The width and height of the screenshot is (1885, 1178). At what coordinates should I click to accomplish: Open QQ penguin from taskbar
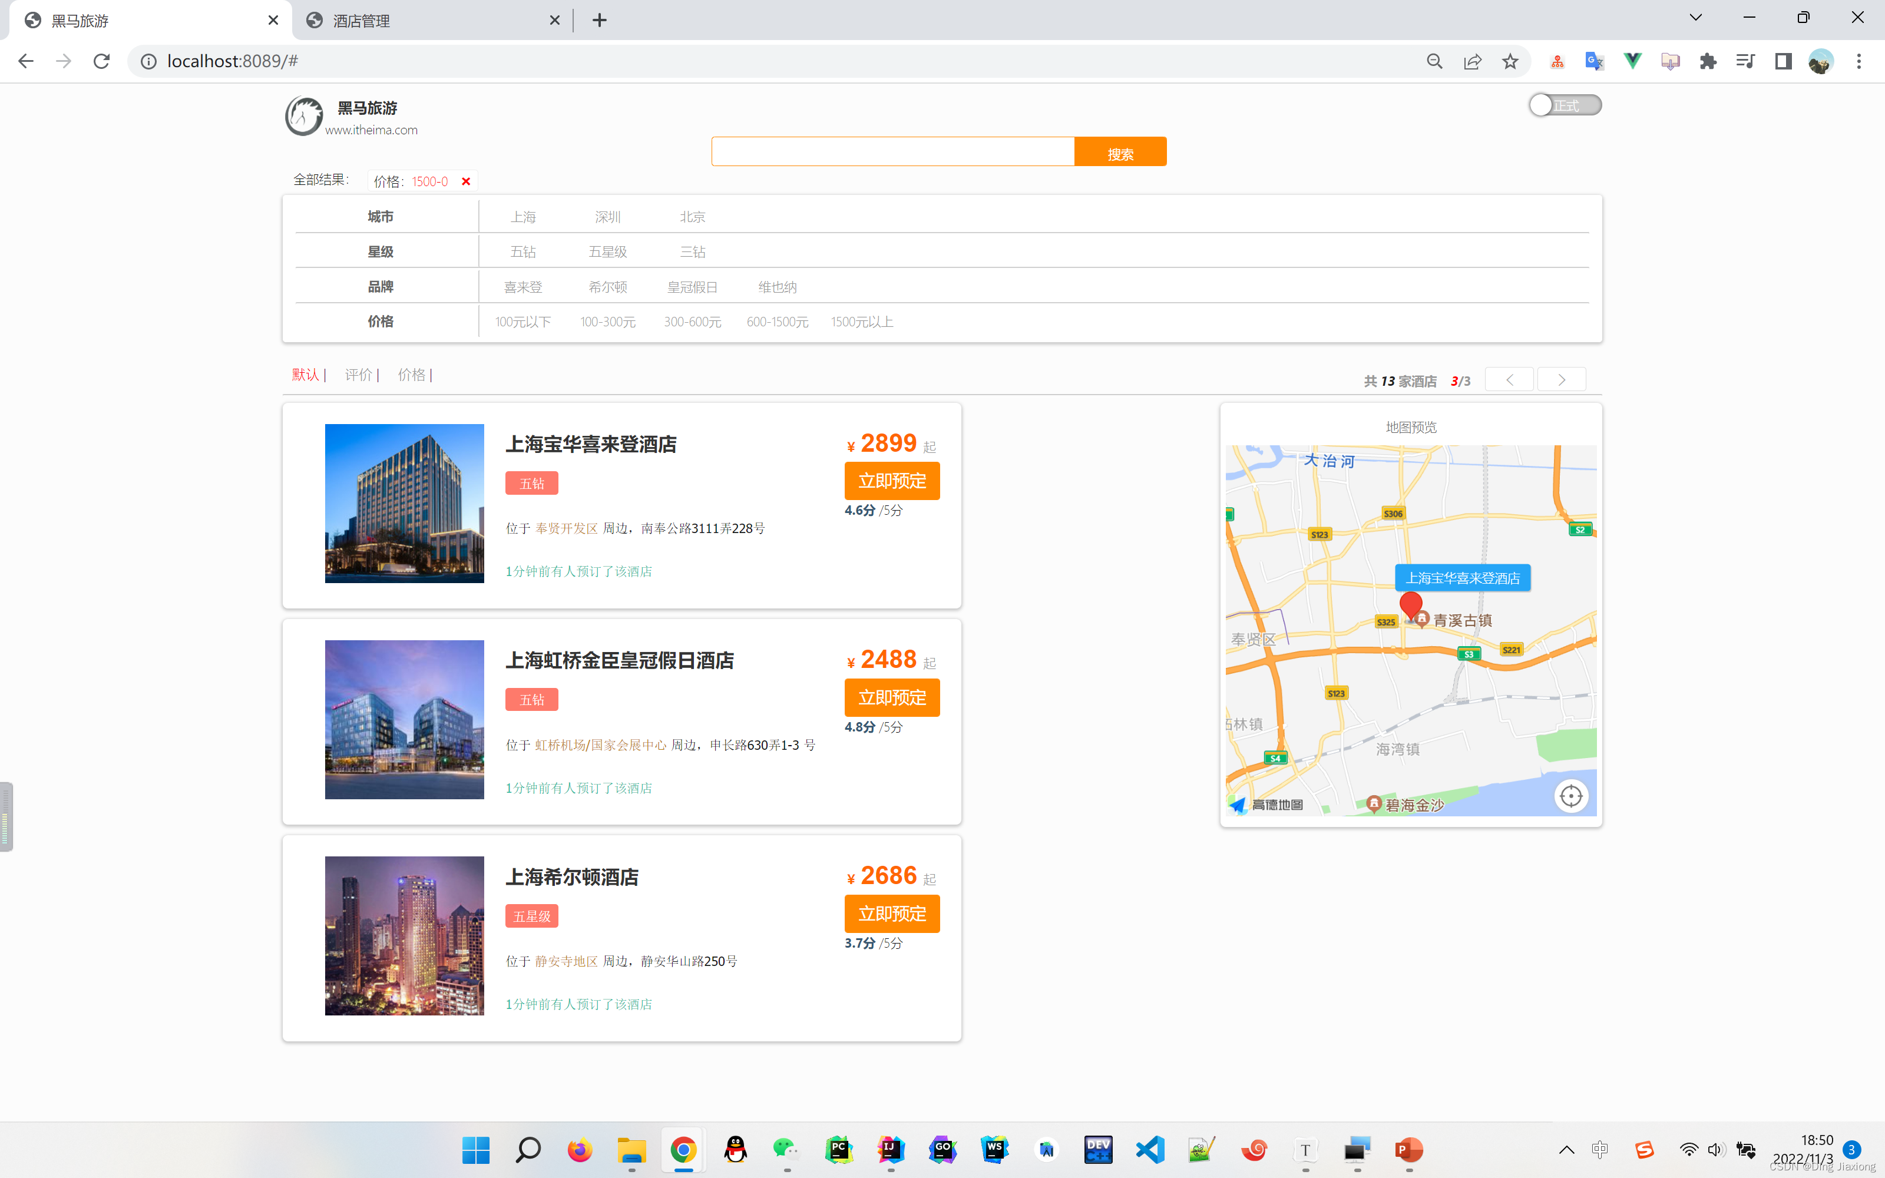(735, 1149)
